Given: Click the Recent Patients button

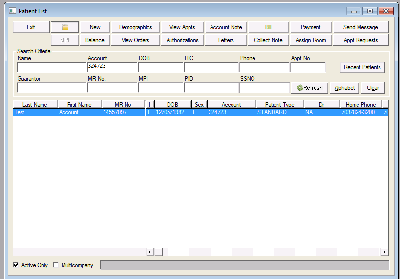Looking at the screenshot, I should [362, 67].
